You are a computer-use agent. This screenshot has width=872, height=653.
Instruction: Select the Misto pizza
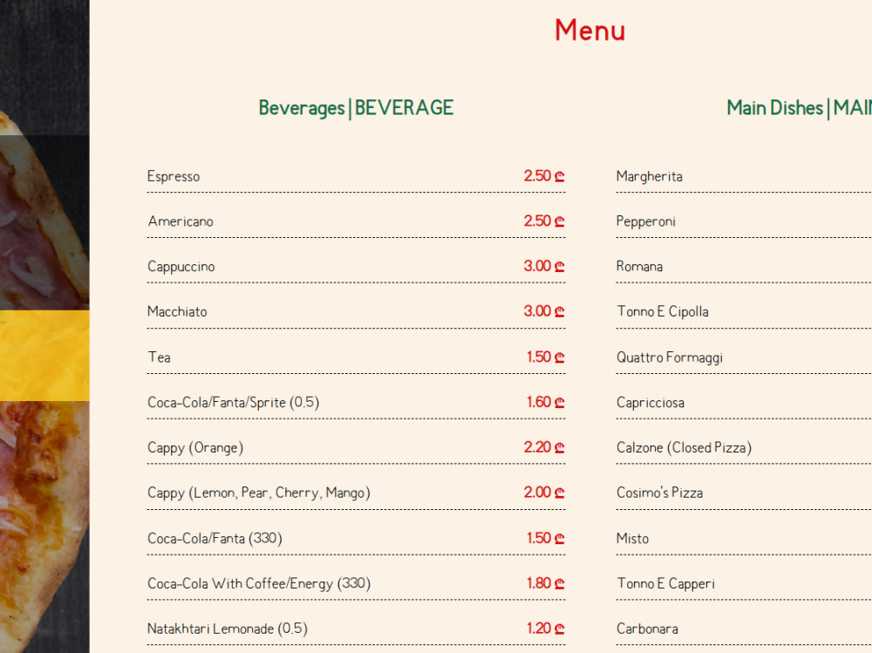click(633, 539)
